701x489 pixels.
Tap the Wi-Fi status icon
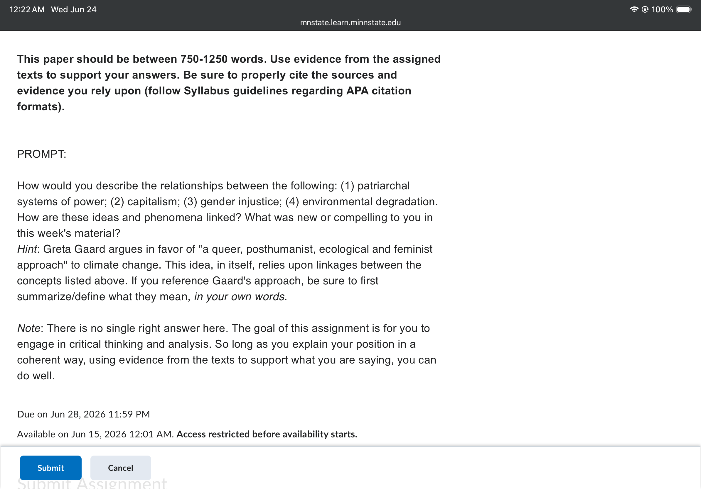tap(634, 9)
